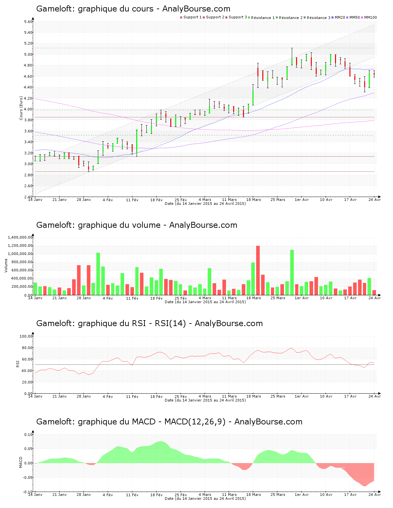Click the MM50 purple legend swatch
The image size is (393, 508).
(x=348, y=17)
